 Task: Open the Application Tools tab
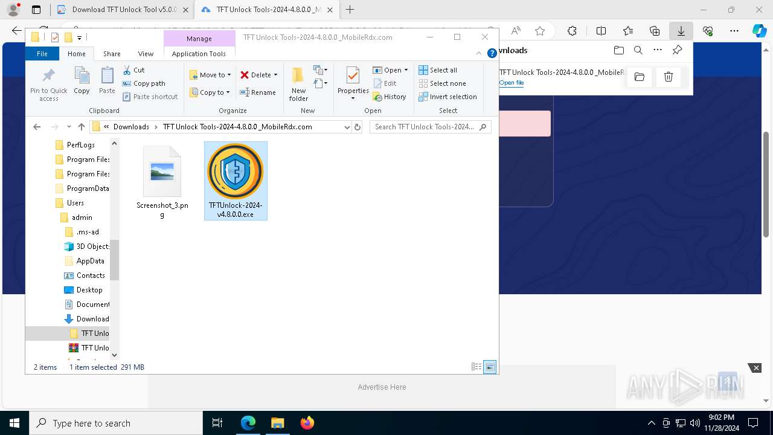coord(199,54)
